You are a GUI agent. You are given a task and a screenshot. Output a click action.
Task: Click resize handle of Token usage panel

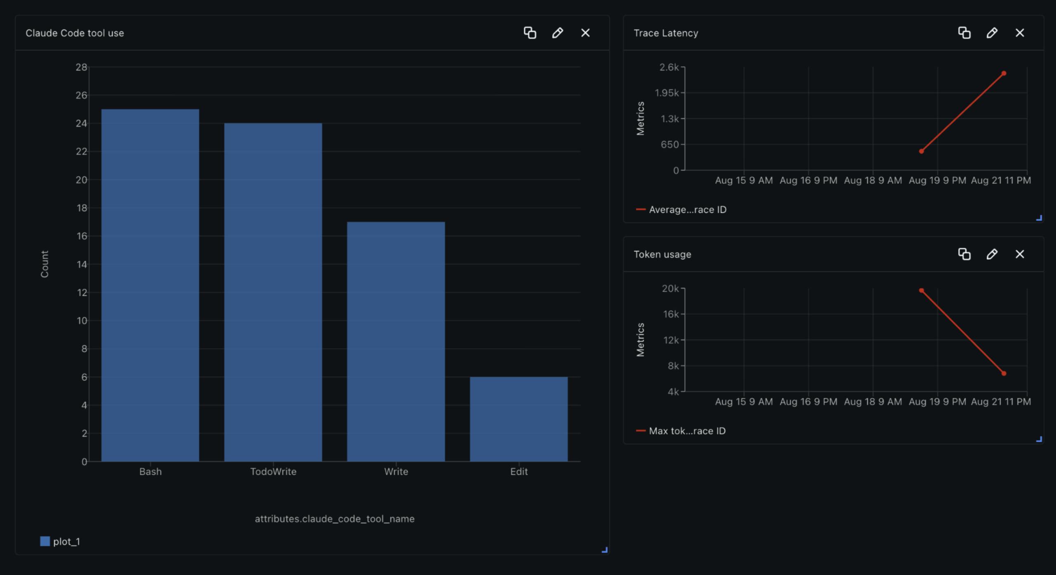(1039, 439)
